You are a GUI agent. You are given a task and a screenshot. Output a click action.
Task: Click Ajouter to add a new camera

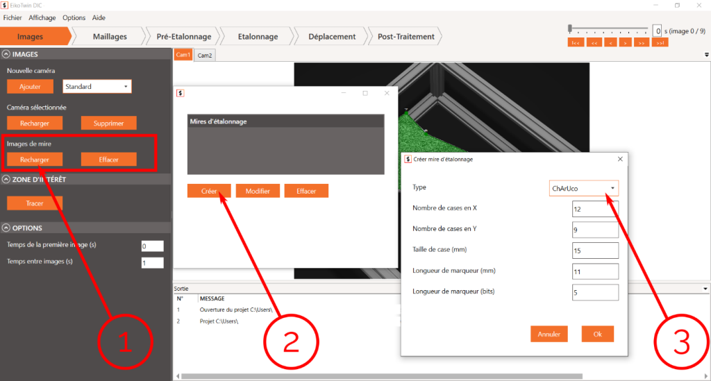pyautogui.click(x=30, y=87)
